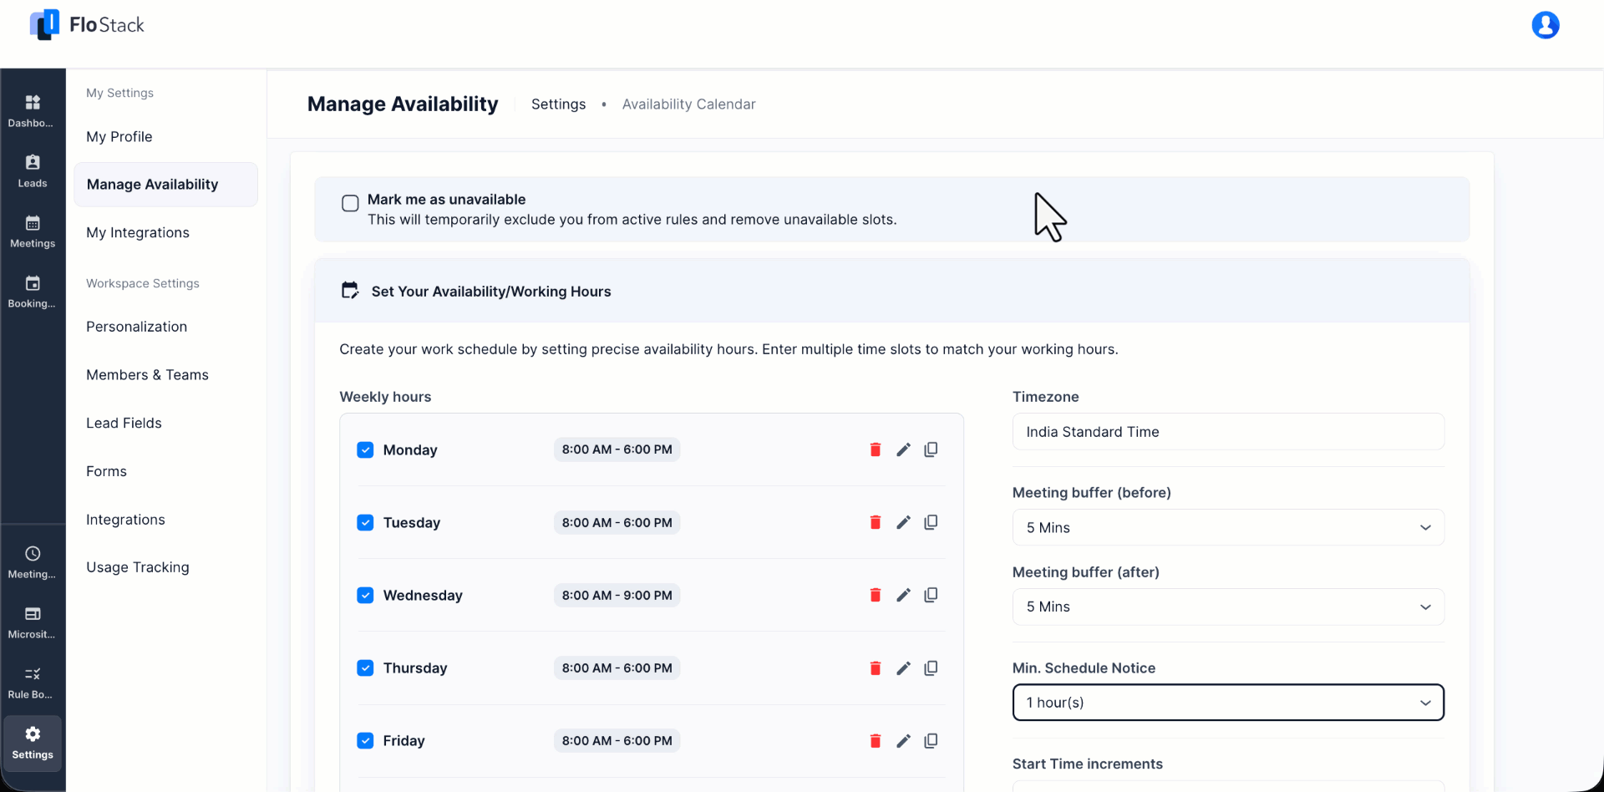
Task: Click the FloStack logo
Action: click(87, 25)
